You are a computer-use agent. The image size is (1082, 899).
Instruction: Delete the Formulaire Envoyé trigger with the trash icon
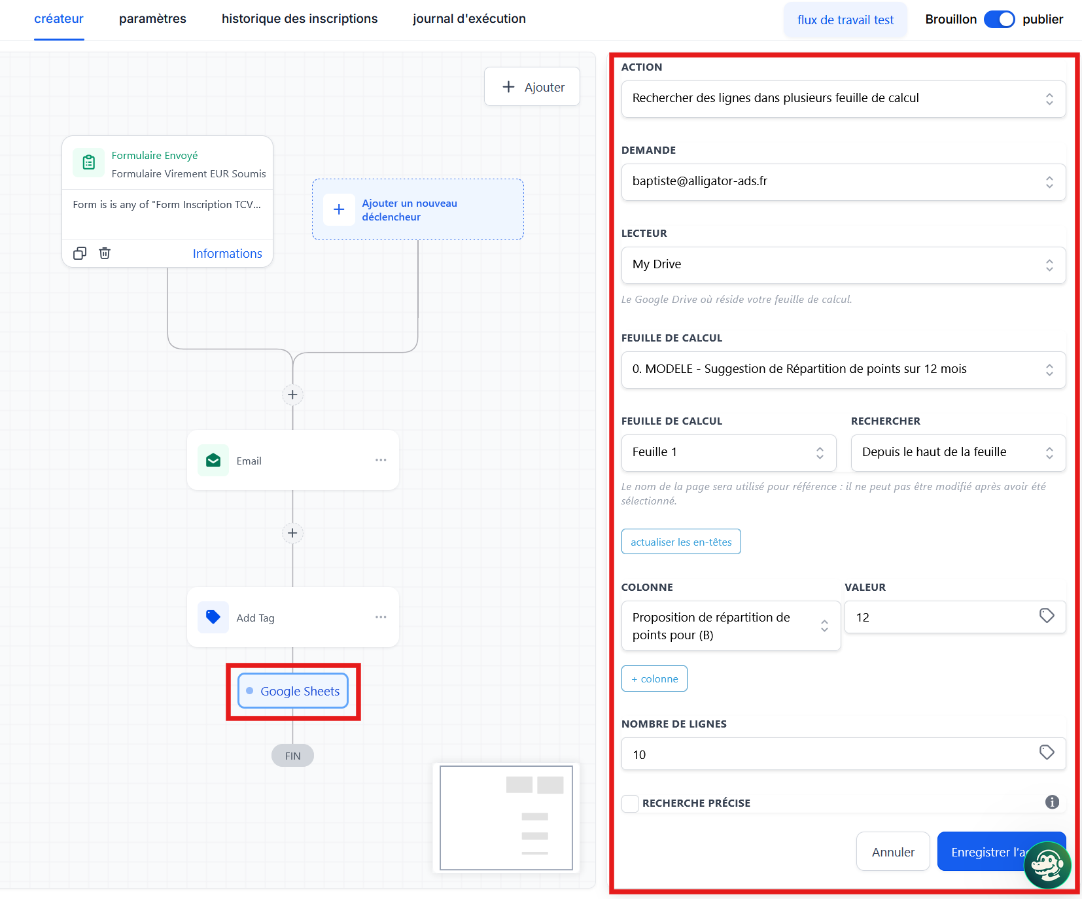point(105,253)
